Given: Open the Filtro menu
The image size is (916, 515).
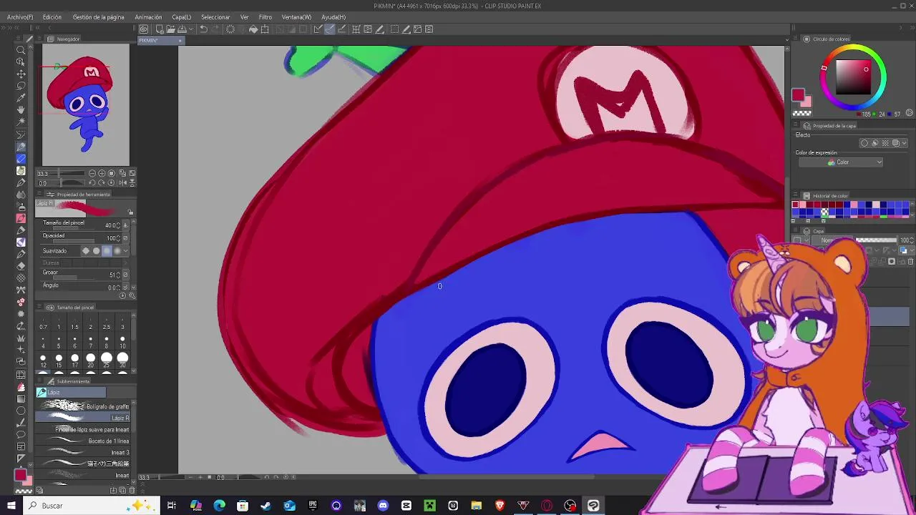Looking at the screenshot, I should pyautogui.click(x=265, y=17).
